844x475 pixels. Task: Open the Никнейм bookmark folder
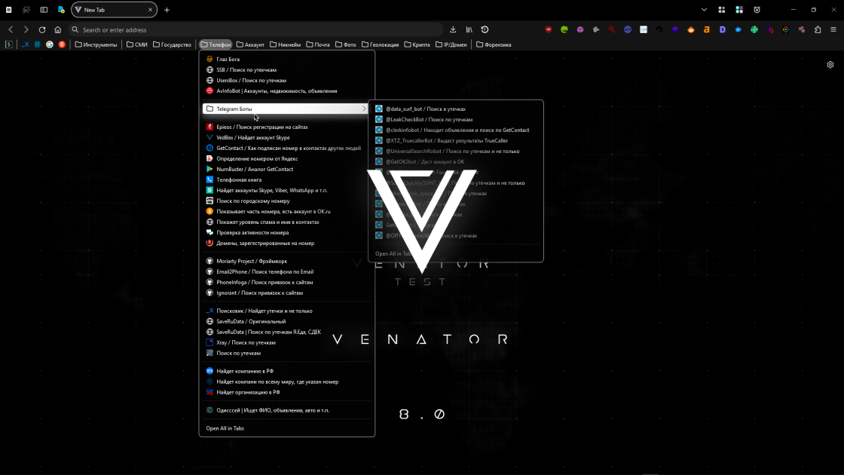pos(286,44)
